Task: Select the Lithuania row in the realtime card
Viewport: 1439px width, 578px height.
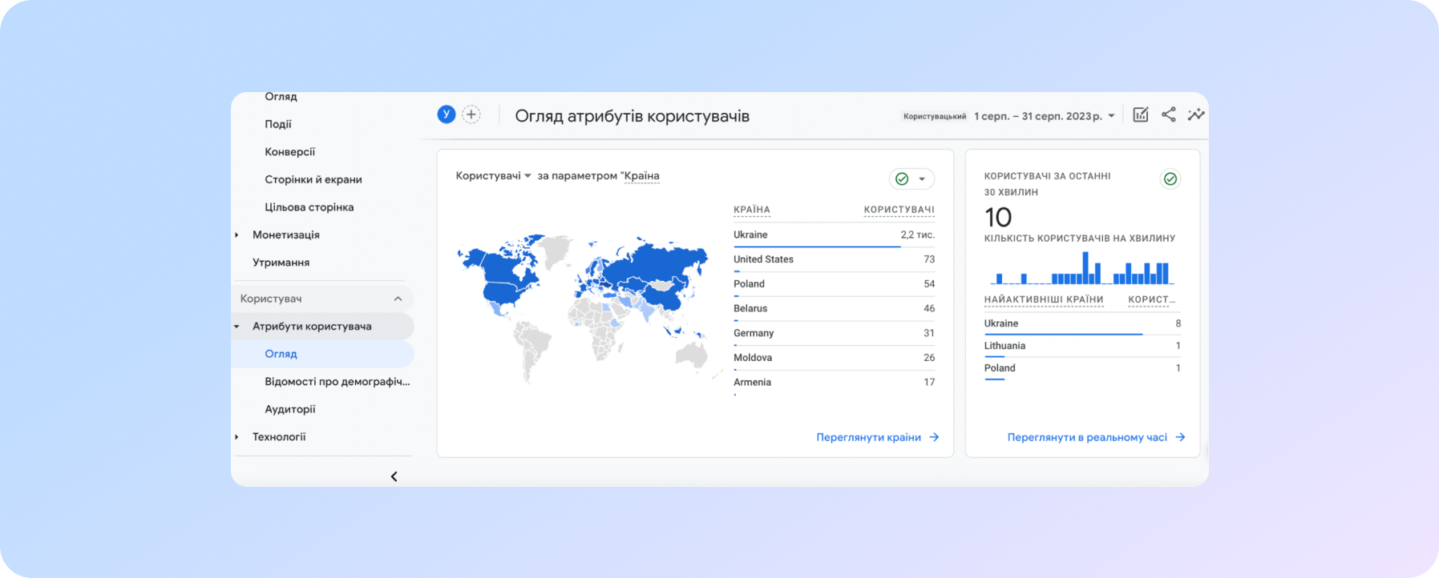Action: 1082,346
